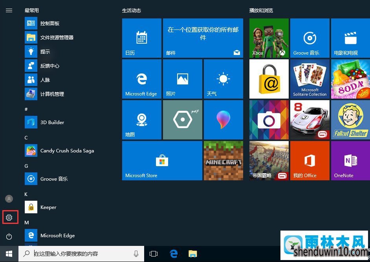Open the Xbox tile
Image resolution: width=370 pixels, height=262 pixels.
[269, 38]
